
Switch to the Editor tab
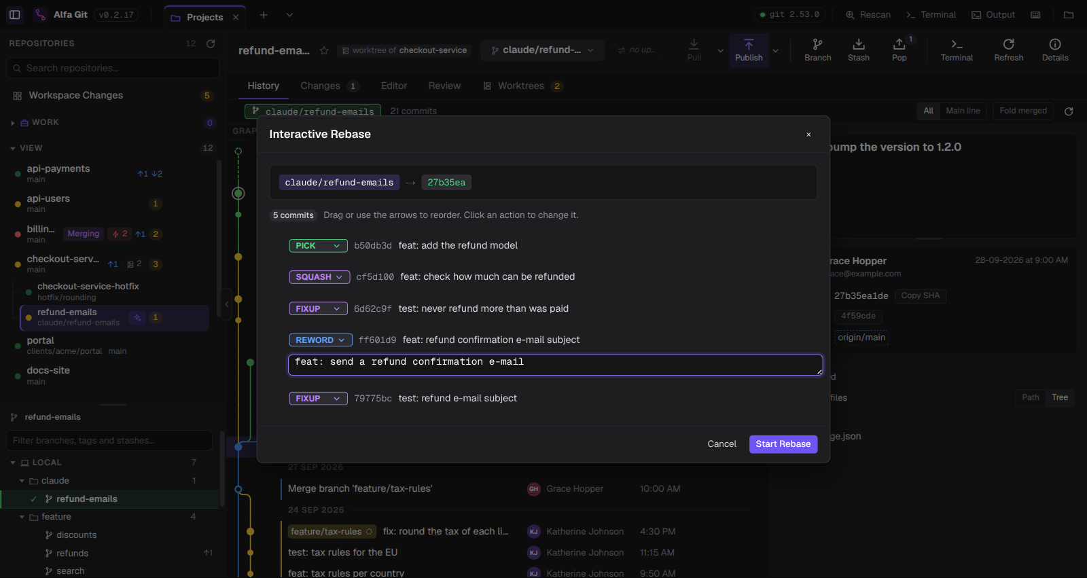point(394,86)
